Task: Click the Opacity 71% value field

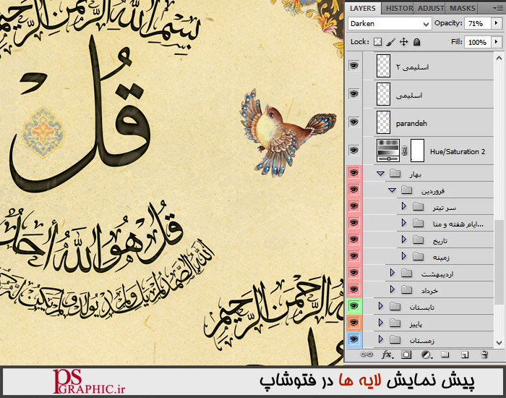Action: coord(477,24)
